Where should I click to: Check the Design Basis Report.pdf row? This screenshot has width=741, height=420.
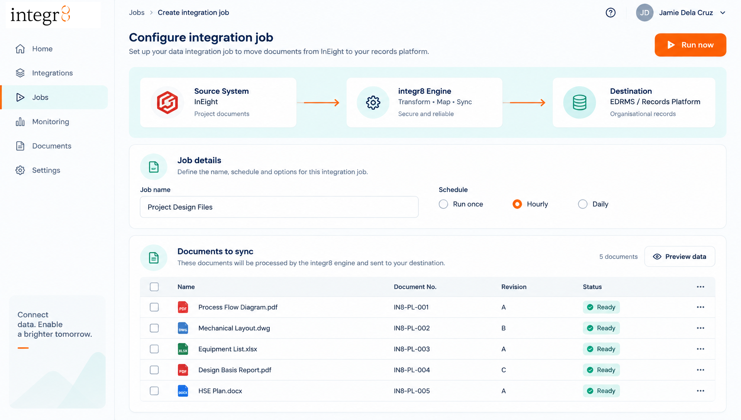154,370
